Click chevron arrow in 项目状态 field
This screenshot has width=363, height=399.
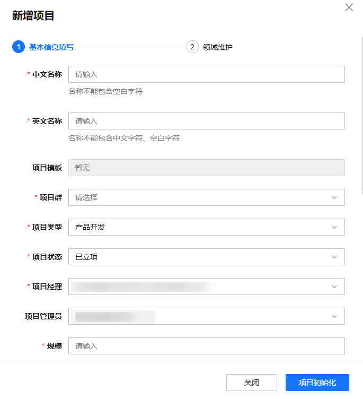point(334,257)
